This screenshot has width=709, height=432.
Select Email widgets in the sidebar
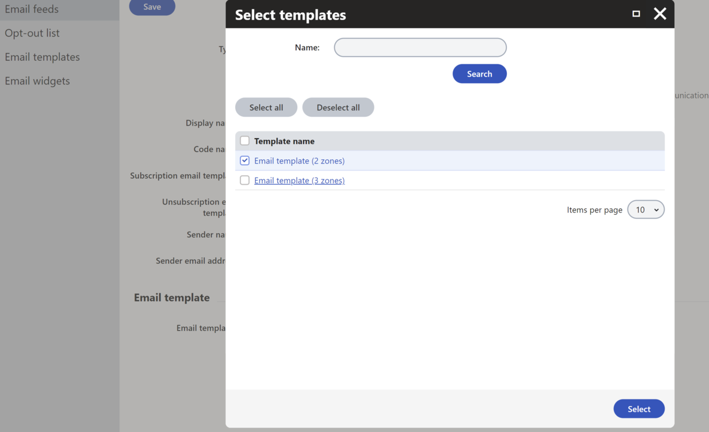click(37, 81)
